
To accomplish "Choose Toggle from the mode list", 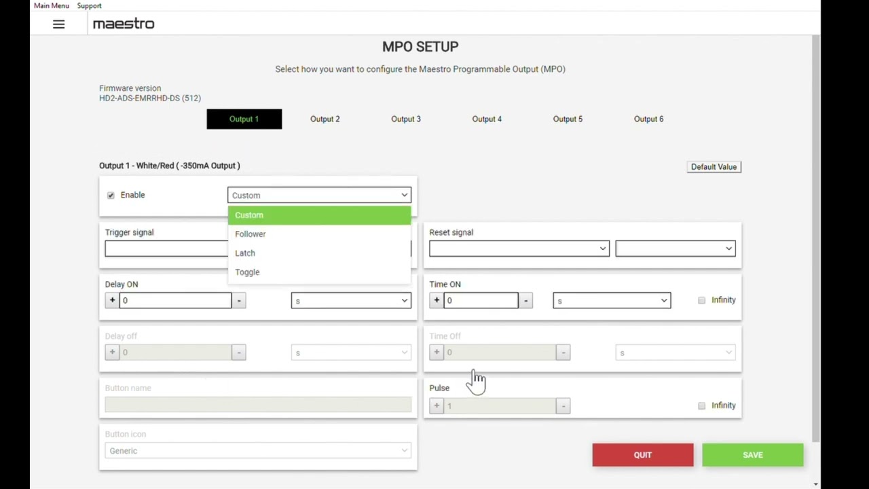I will pos(319,272).
